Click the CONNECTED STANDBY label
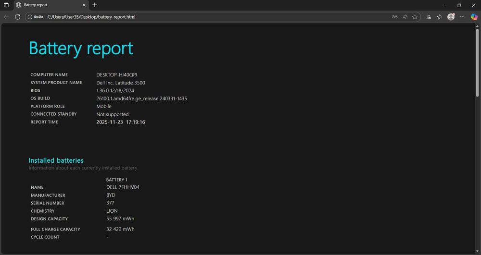Viewport: 481px width, 255px height. [53, 114]
